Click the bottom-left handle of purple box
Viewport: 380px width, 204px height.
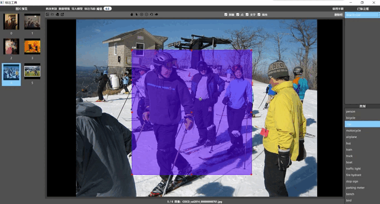[132, 174]
